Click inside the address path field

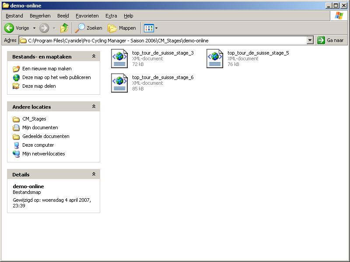coord(166,41)
